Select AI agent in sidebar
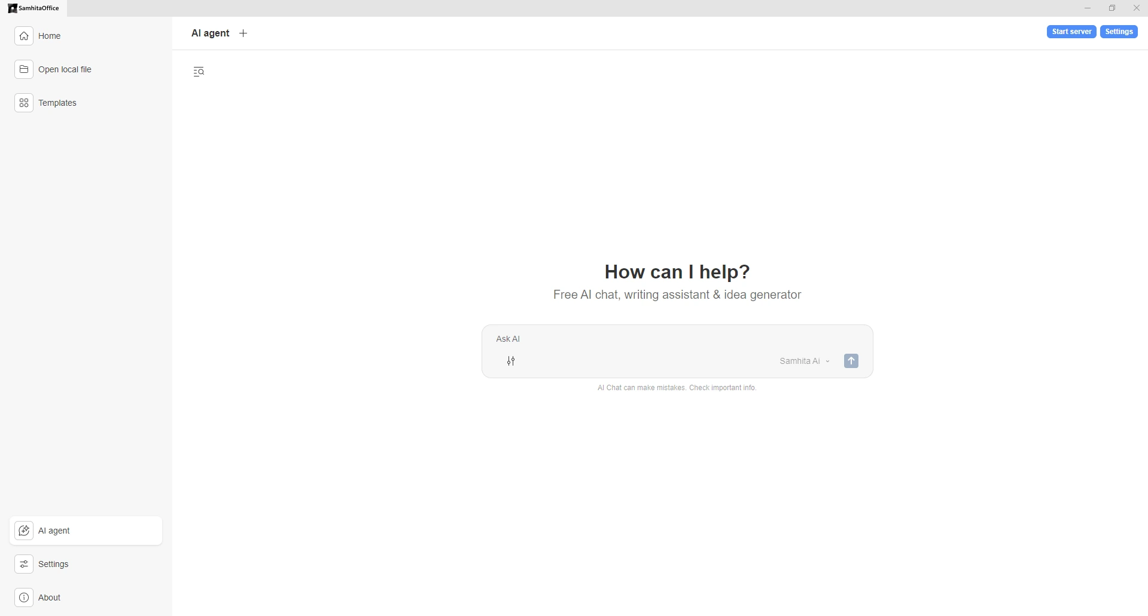Screen dimensions: 1148x616 coord(86,531)
